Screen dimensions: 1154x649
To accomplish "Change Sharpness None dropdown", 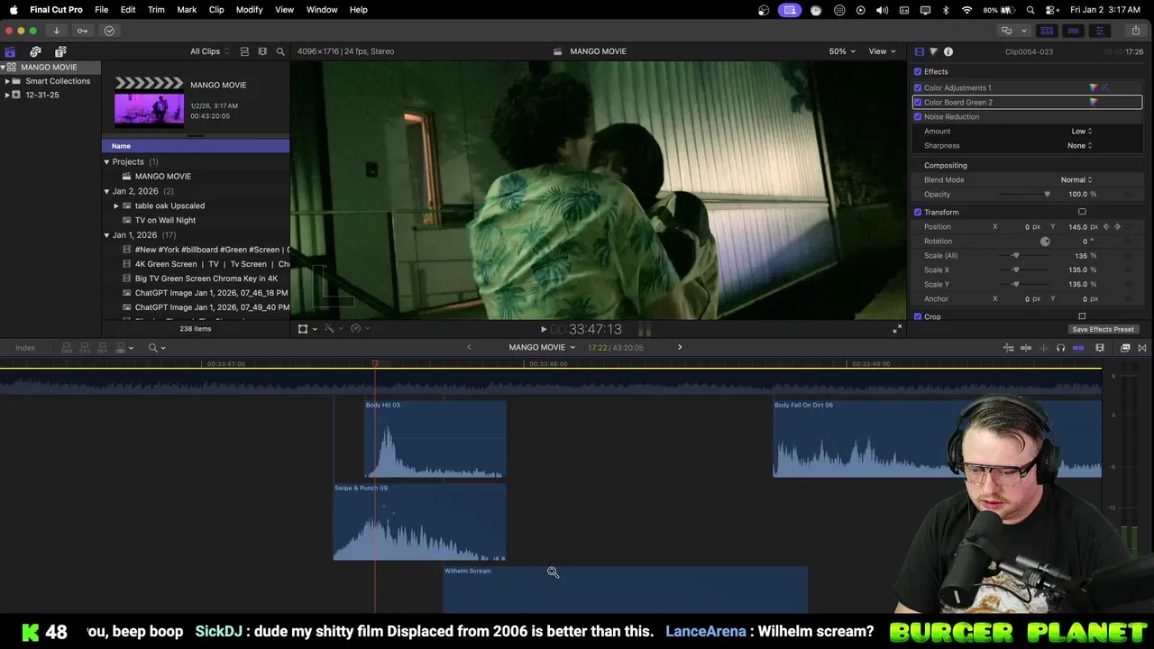I will pos(1079,145).
